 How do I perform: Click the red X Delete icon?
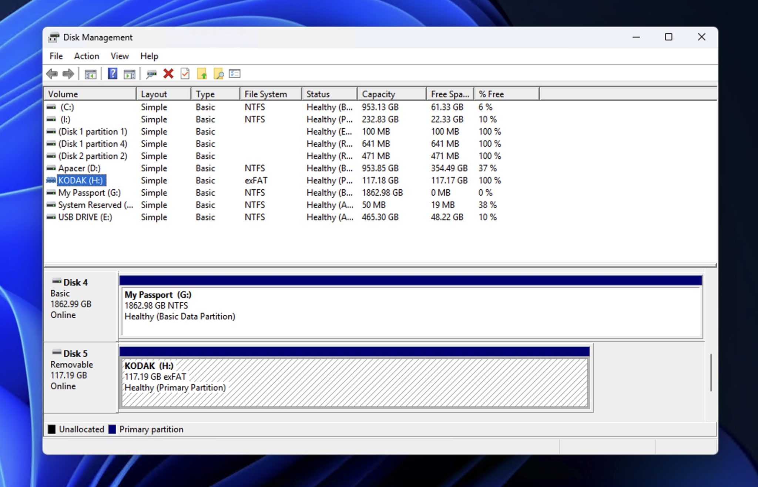[x=168, y=74]
